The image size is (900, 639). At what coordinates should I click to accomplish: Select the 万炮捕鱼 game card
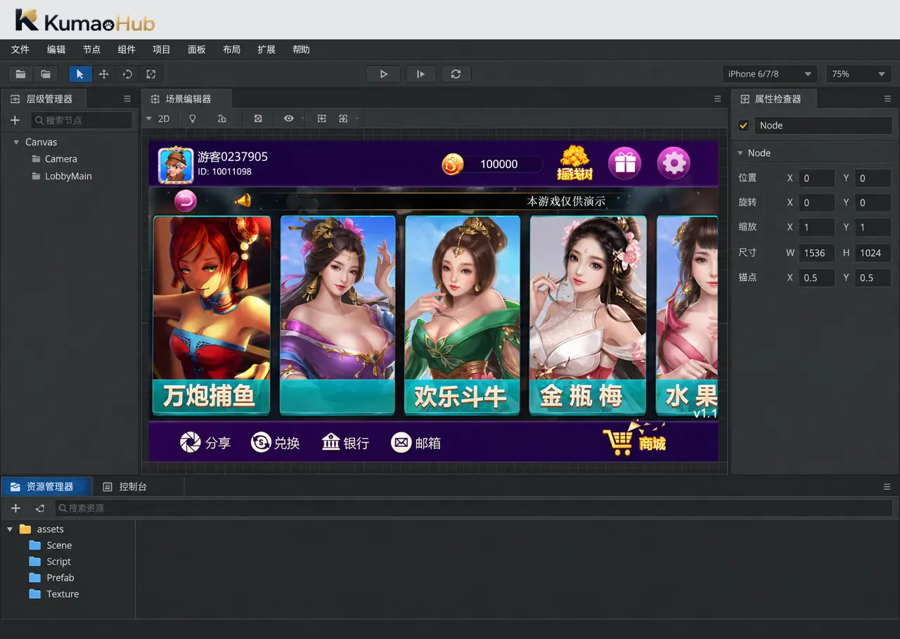click(212, 316)
